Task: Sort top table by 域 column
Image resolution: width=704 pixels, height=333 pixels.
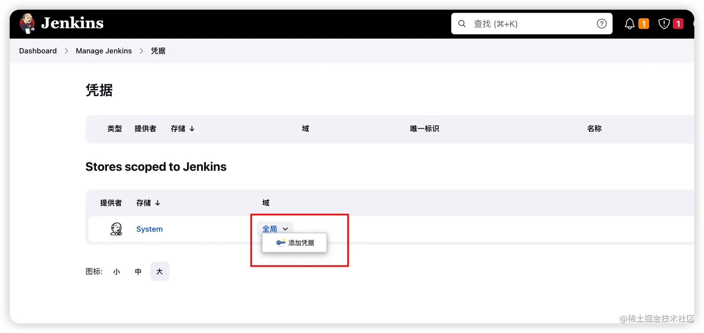Action: [x=305, y=129]
